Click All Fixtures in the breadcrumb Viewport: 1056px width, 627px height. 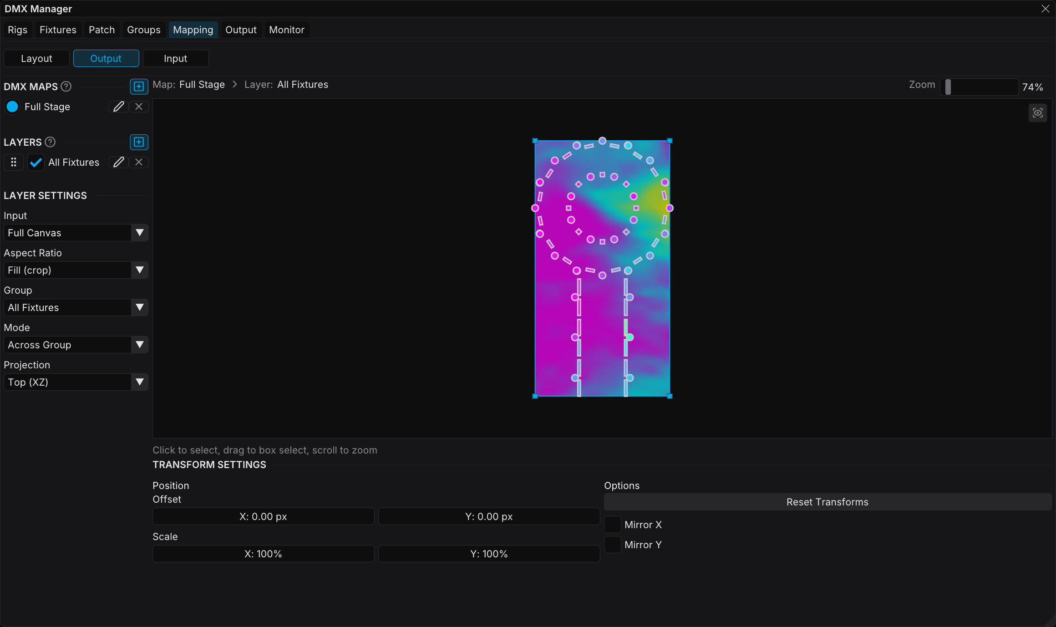coord(303,85)
